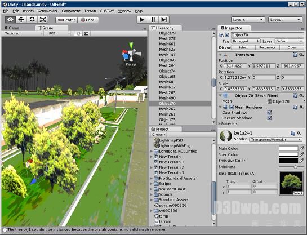Viewport: 307px width, 235px height.
Task: Pick Spec Color with eyedropper
Action: pos(302,154)
